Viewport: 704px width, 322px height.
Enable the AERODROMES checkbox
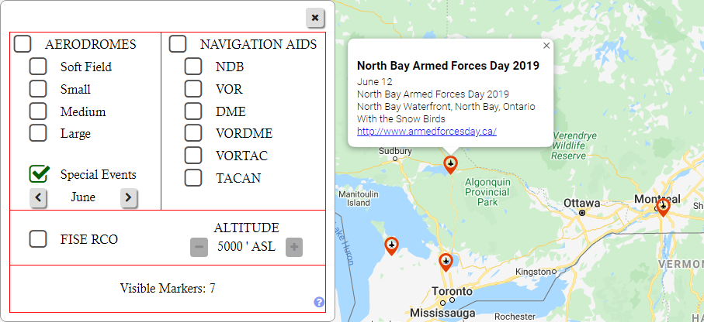pyautogui.click(x=23, y=44)
